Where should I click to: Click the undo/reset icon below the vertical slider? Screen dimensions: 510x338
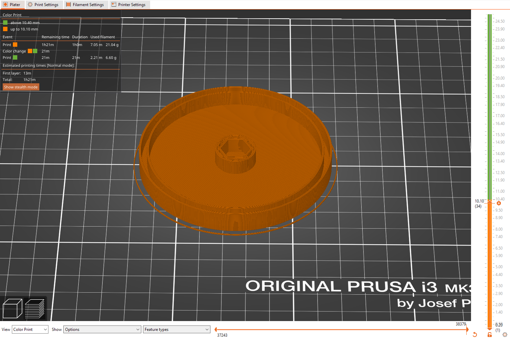pyautogui.click(x=475, y=335)
